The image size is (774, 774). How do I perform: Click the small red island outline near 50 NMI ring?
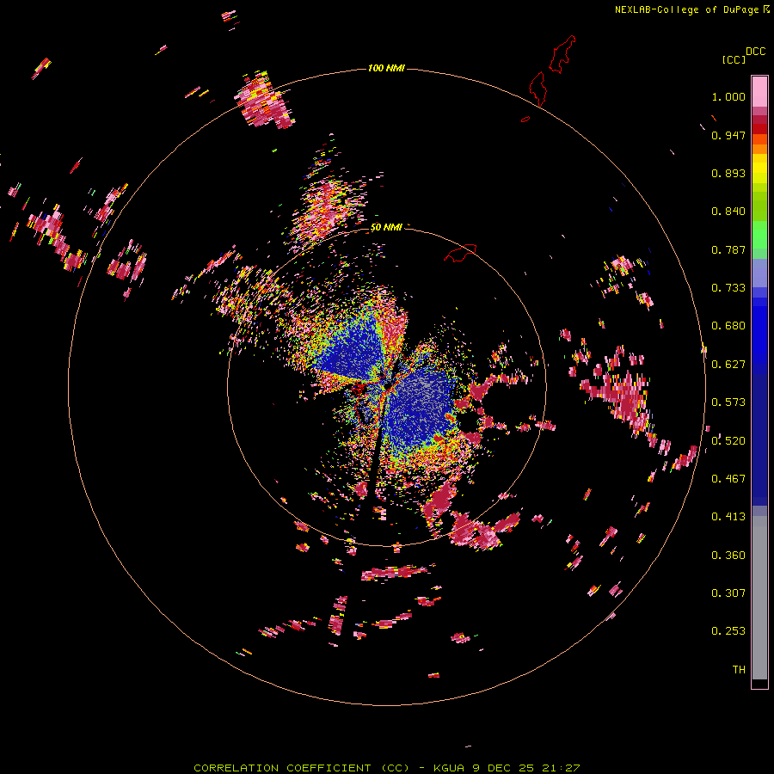(460, 252)
